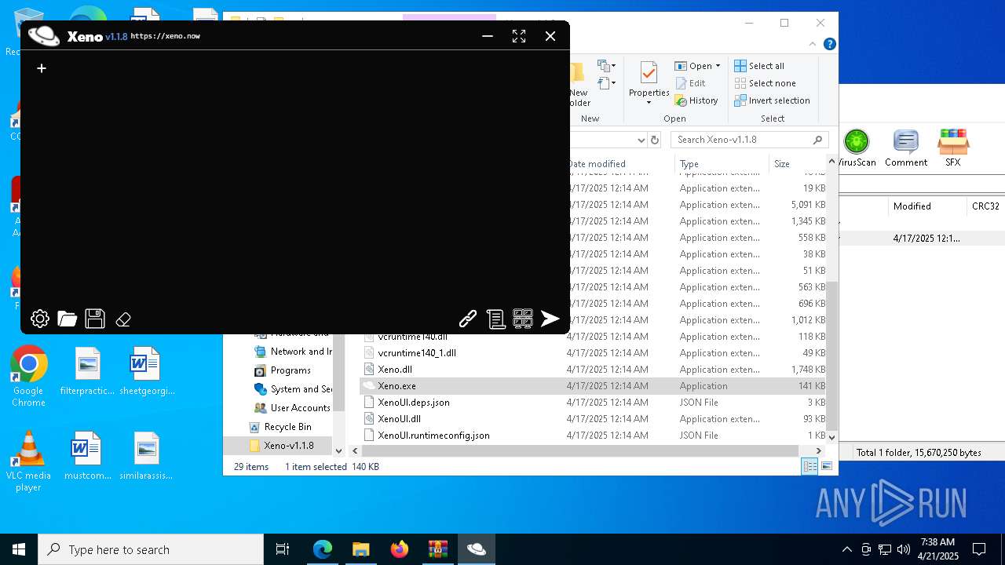Open Properties in Explorer ribbon
This screenshot has width=1005, height=565.
pos(649,84)
